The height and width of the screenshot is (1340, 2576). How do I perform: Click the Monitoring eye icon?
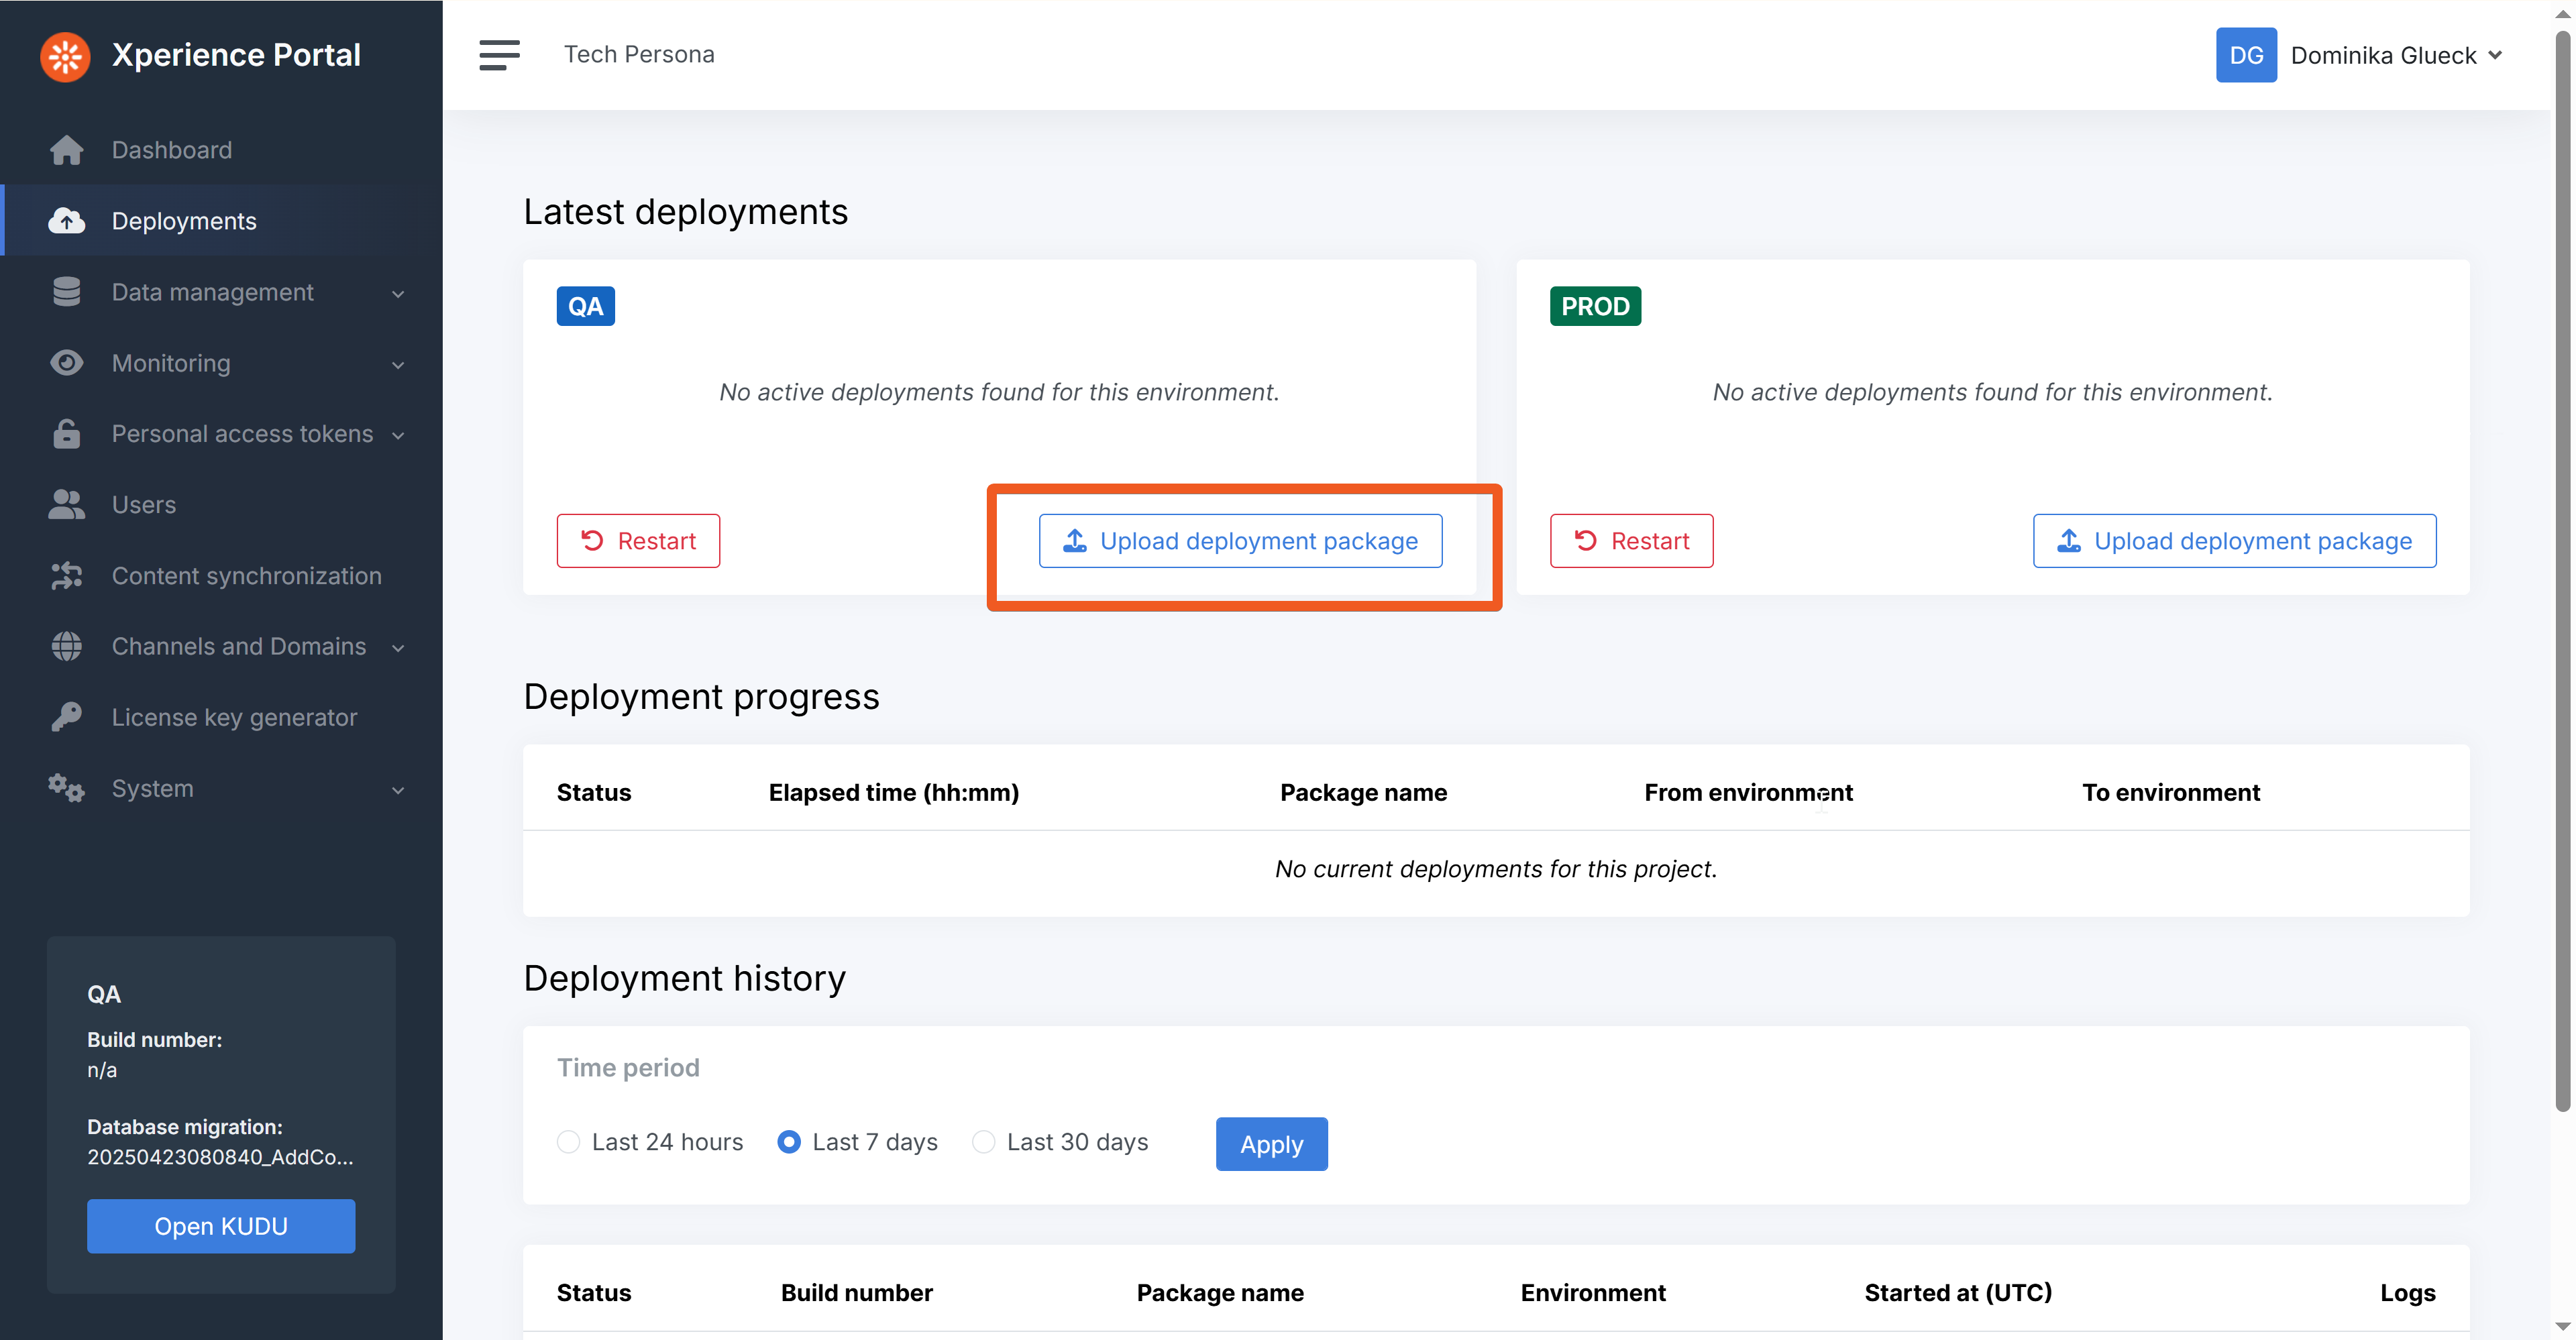coord(67,363)
